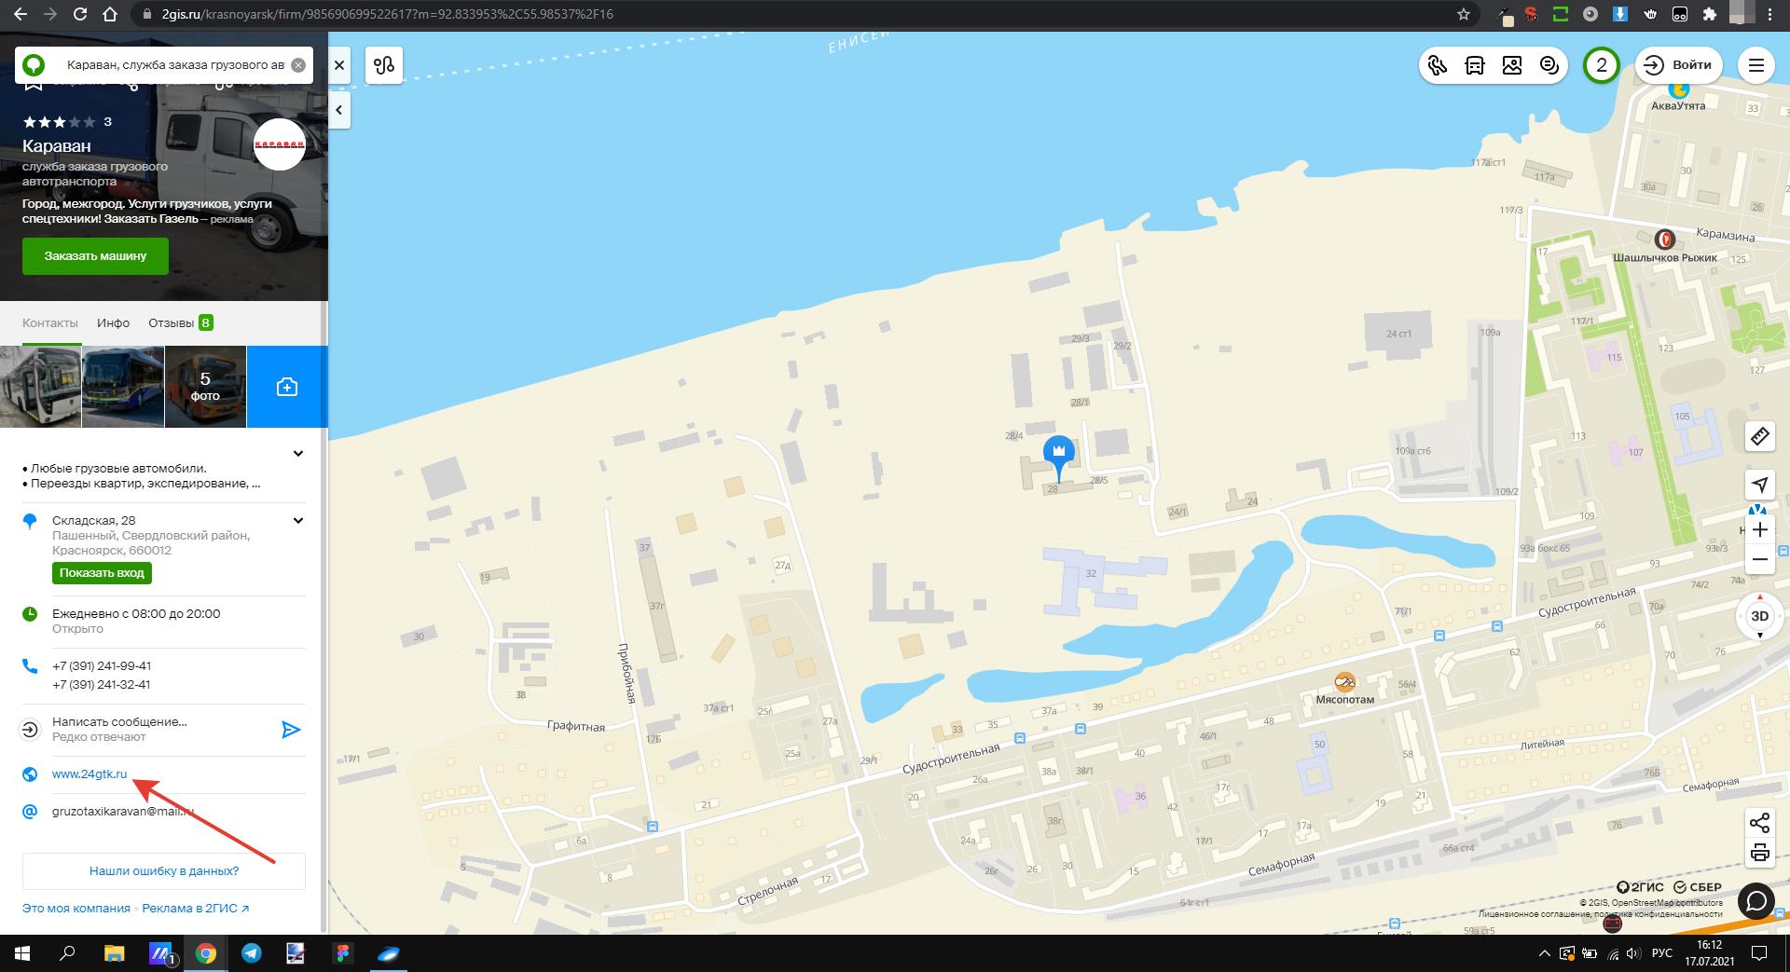
Task: Click the Заказать машину button
Action: [x=95, y=256]
